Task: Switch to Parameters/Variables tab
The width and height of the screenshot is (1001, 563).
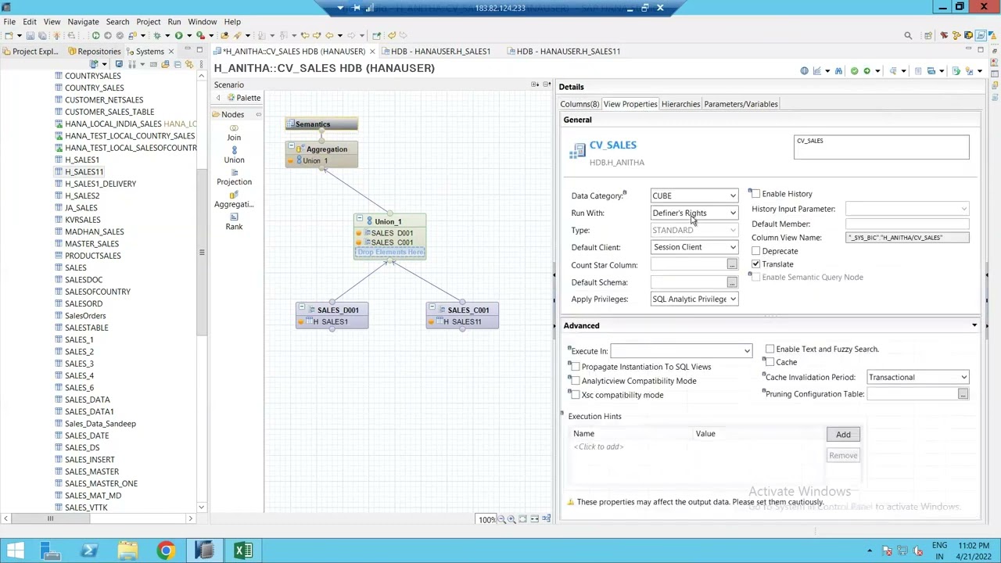Action: (x=741, y=104)
